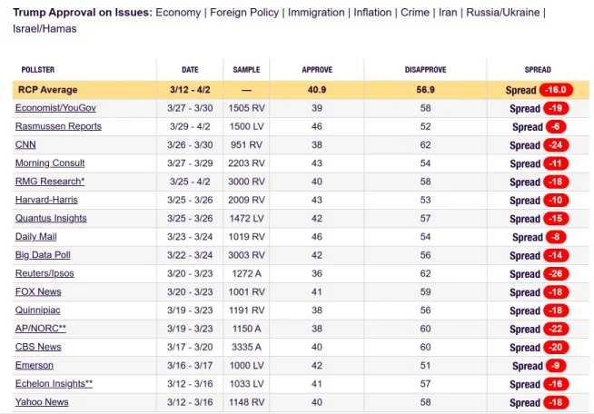This screenshot has height=414, width=594.
Task: Click the -20 spread badge for CBS News
Action: 556,348
